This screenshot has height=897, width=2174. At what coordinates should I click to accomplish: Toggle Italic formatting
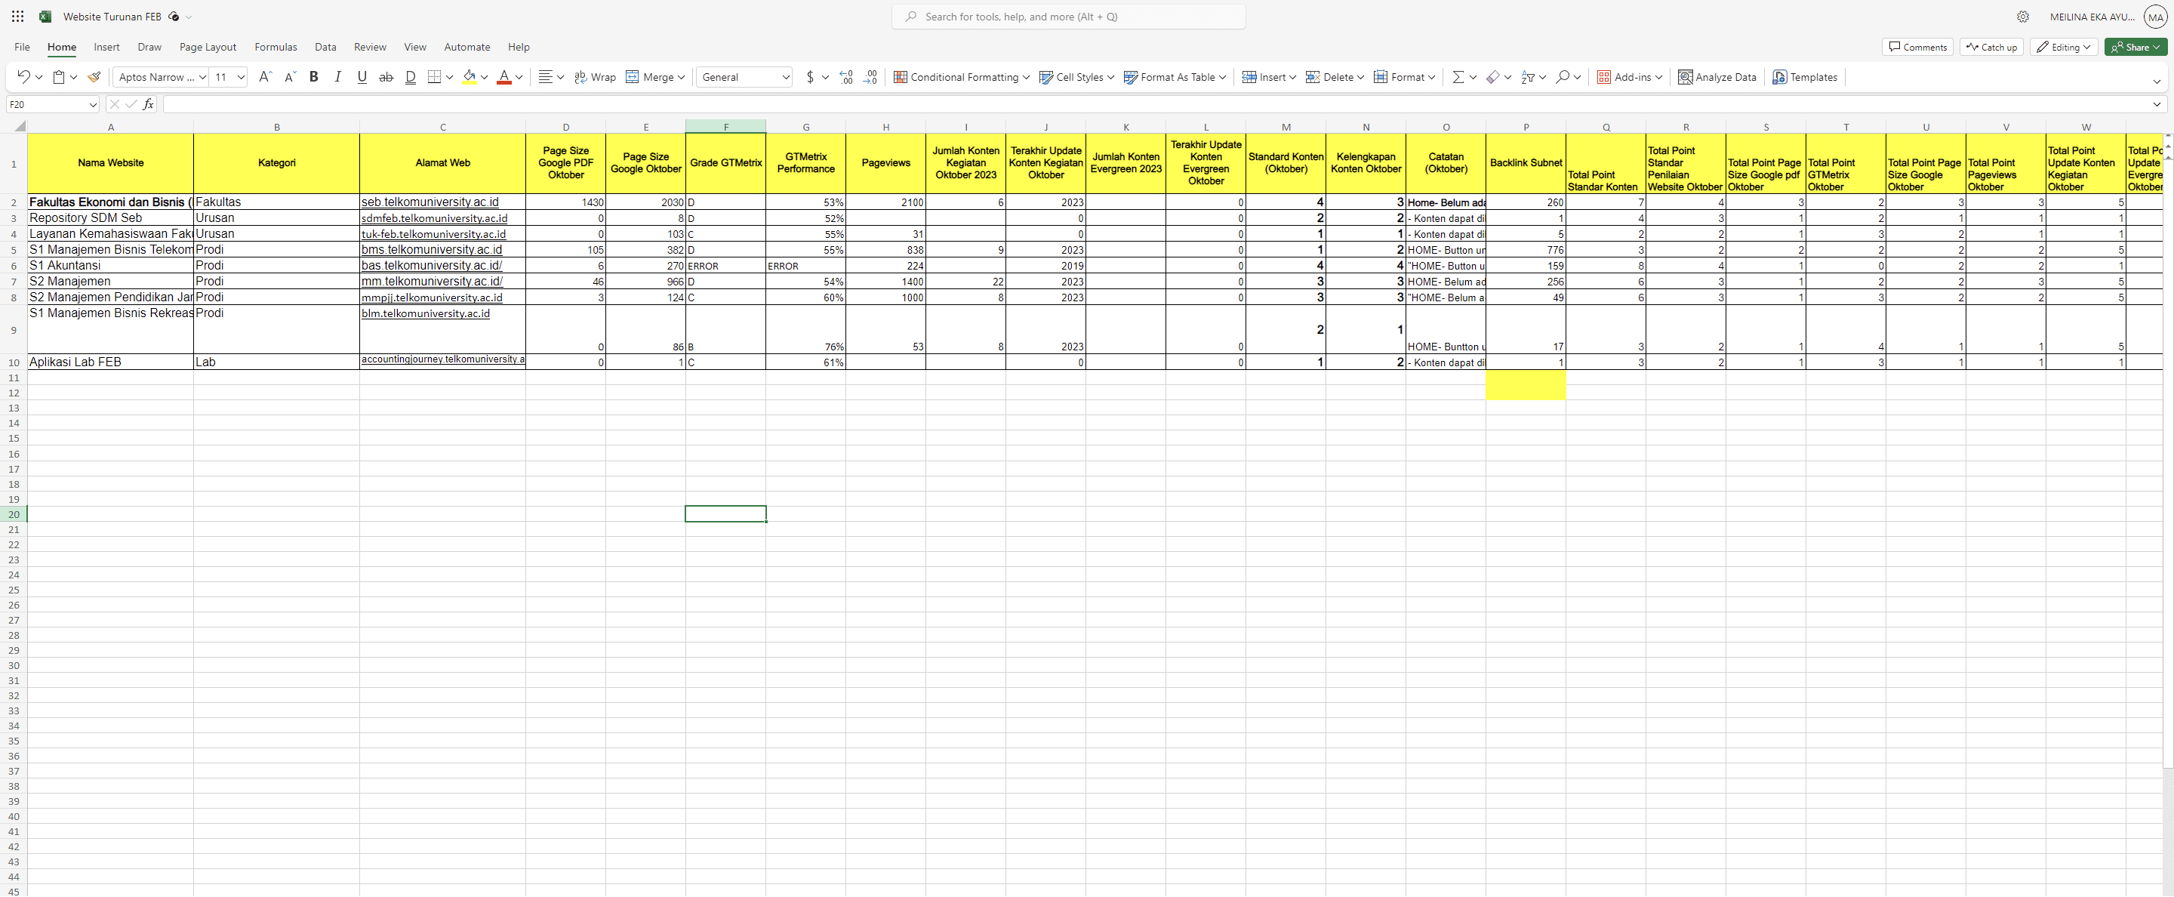[x=337, y=77]
